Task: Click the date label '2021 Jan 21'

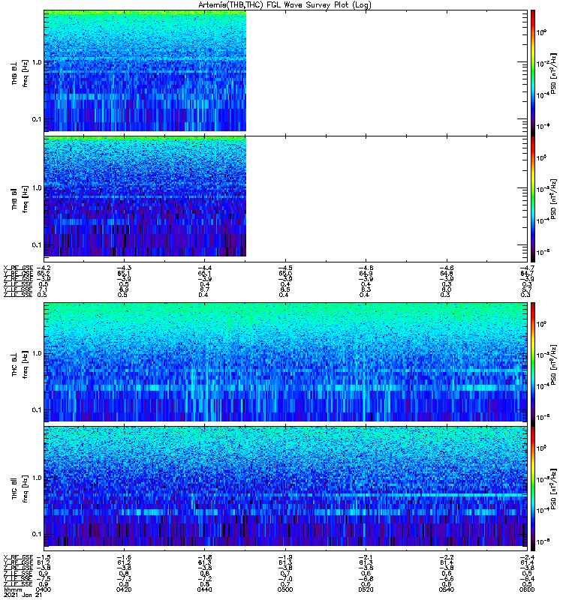Action: click(23, 595)
